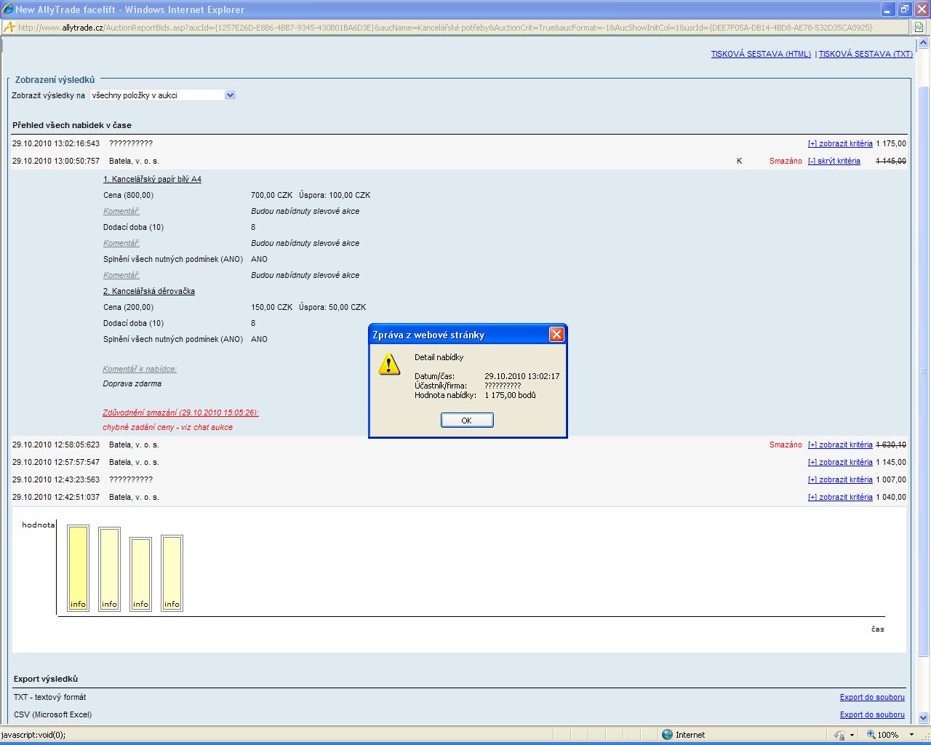
Task: Click the fourth info bar in the chart
Action: 172,573
